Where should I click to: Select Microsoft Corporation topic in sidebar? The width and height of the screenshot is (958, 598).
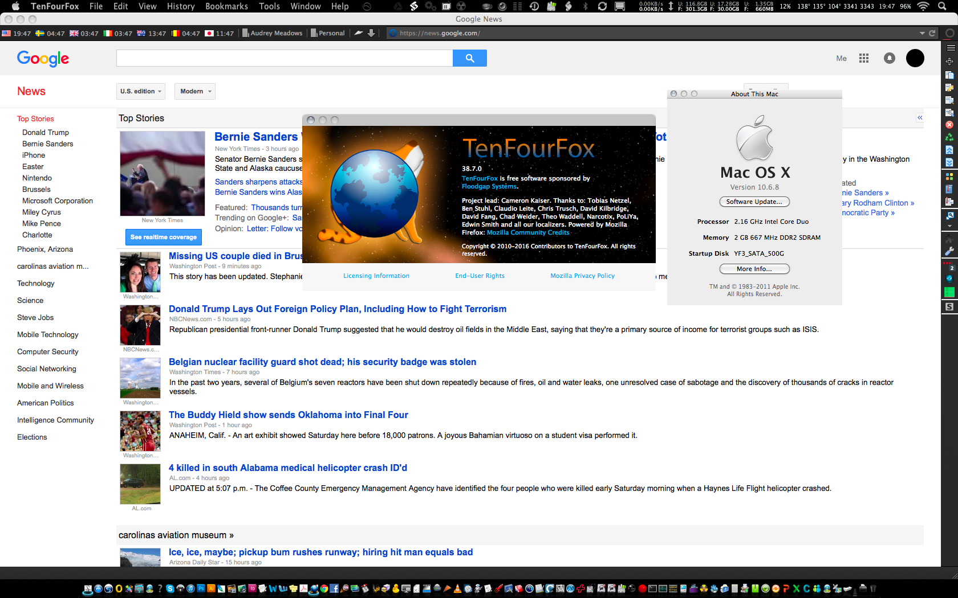click(x=58, y=200)
